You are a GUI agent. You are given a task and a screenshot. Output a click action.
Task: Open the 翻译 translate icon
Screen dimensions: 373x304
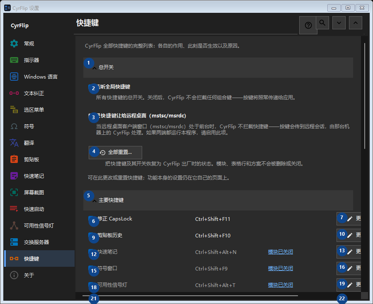[x=14, y=143]
